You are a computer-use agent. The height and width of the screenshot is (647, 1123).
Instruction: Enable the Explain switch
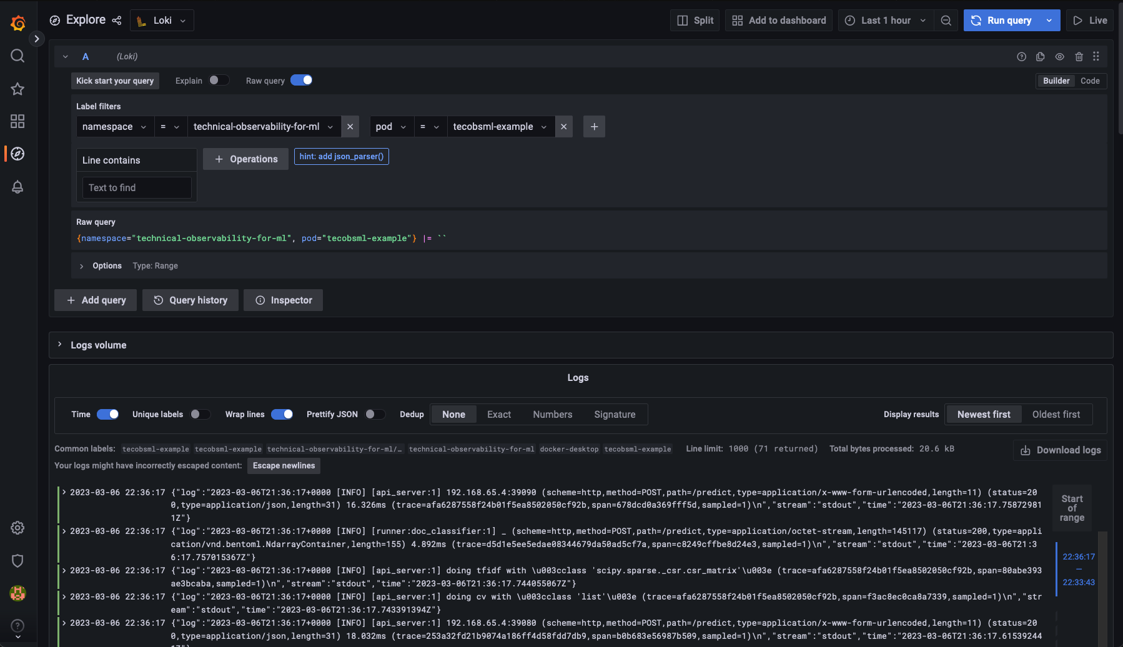(x=219, y=80)
